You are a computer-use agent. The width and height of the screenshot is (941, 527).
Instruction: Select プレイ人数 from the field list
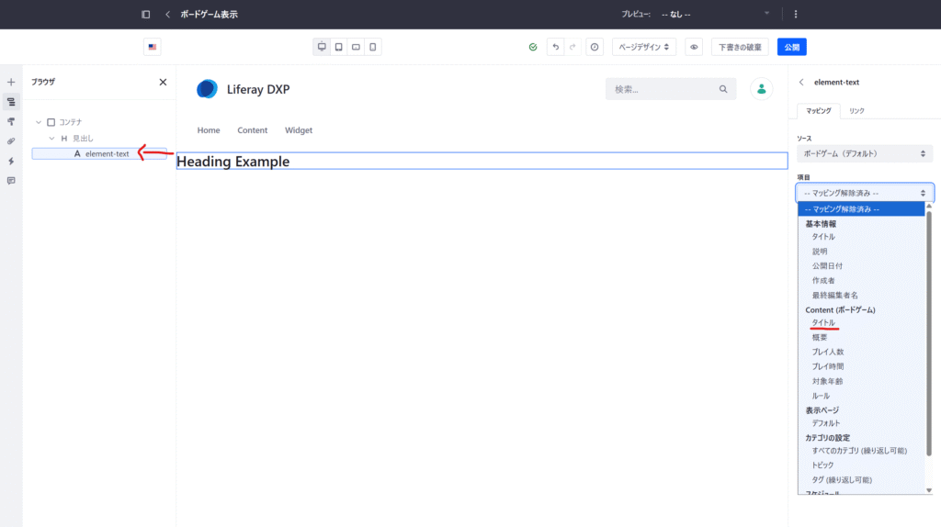828,352
